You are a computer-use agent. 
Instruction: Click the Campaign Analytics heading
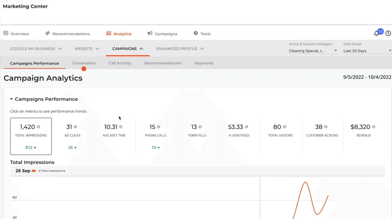click(43, 78)
